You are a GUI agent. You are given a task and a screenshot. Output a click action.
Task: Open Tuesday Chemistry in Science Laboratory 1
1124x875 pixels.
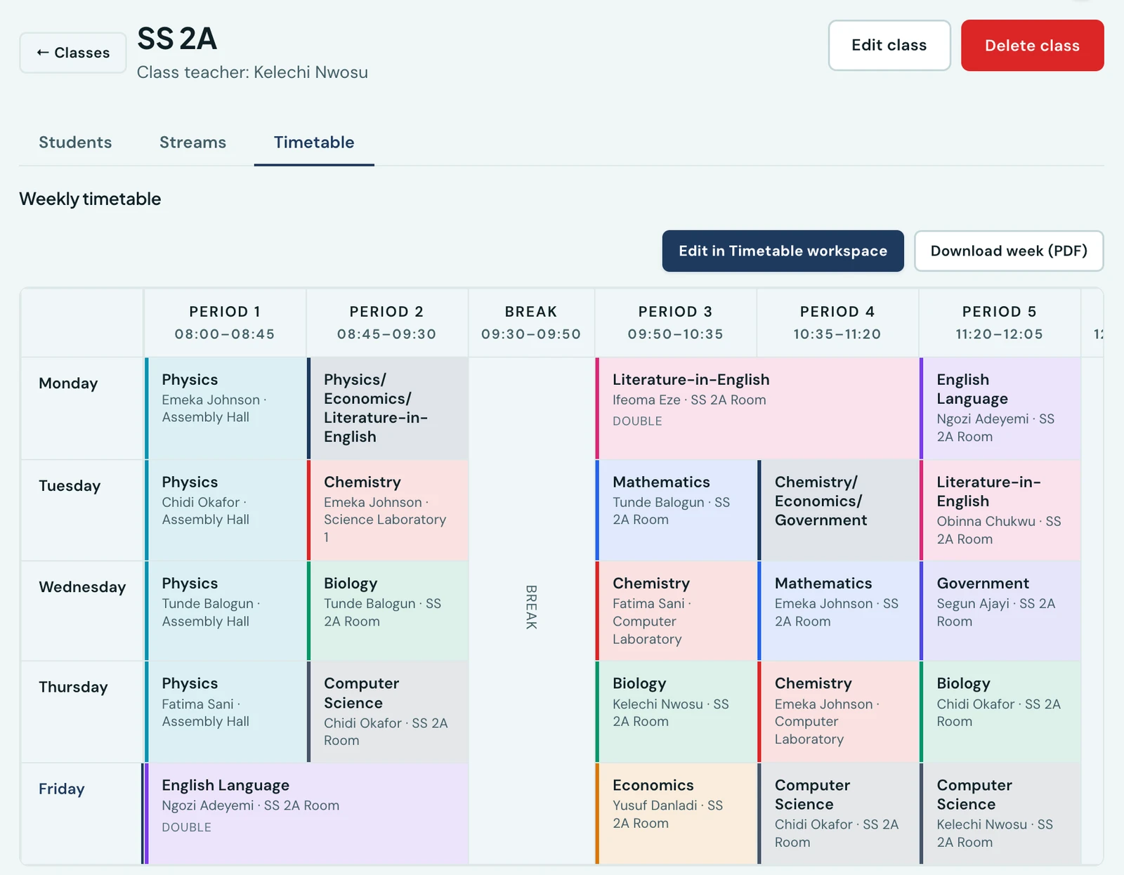click(x=388, y=510)
